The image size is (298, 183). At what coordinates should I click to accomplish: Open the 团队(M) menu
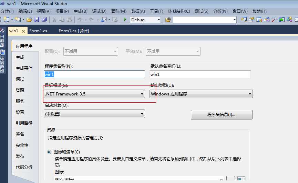(119, 11)
